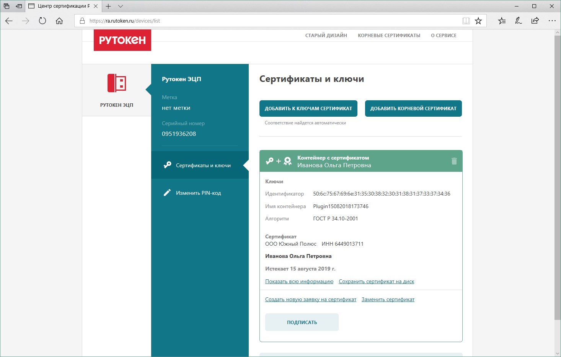Click the add notes pen icon

[x=519, y=21]
